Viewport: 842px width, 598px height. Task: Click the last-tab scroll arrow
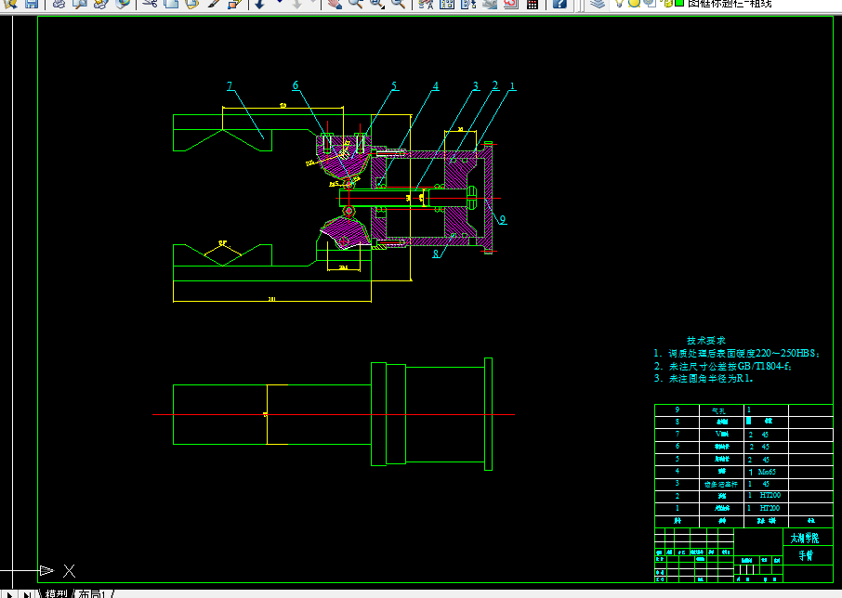pos(27,593)
